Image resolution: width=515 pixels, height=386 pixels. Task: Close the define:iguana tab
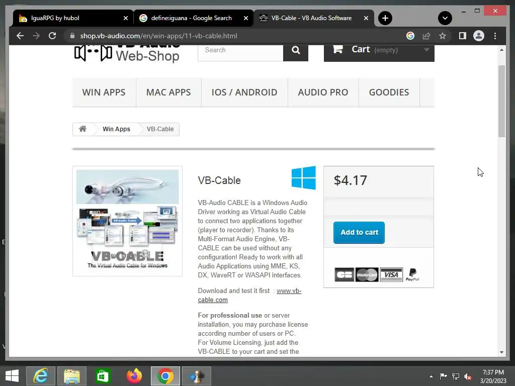(245, 18)
